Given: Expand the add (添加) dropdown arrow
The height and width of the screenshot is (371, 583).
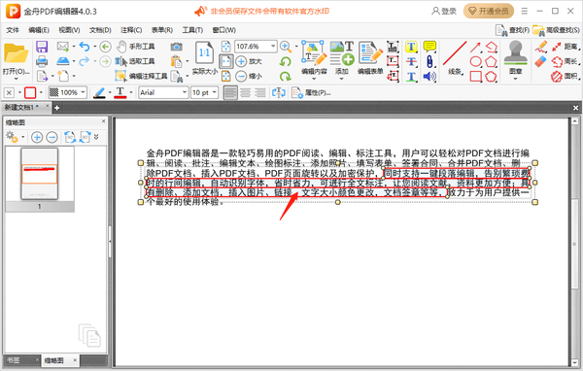Looking at the screenshot, I should point(341,79).
